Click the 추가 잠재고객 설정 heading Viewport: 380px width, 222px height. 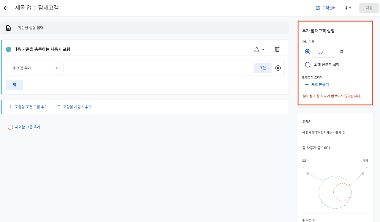coord(318,31)
